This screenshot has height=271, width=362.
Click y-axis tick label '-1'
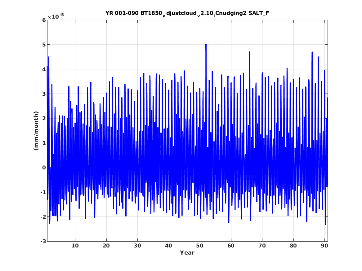point(43,192)
